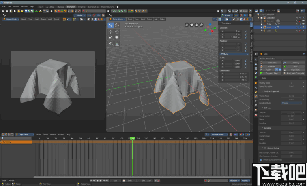Click the current frame marker at 113
Viewport: 307px width, 186px height.
coord(132,138)
